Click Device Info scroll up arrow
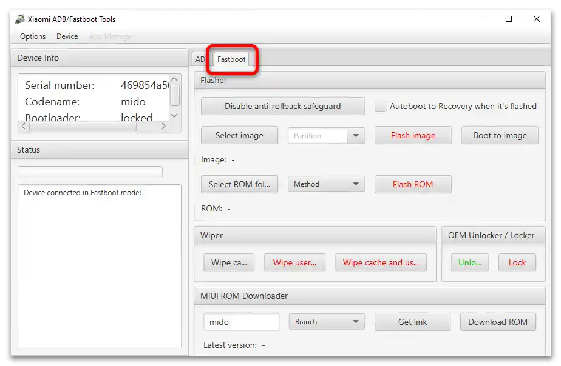 click(x=174, y=79)
